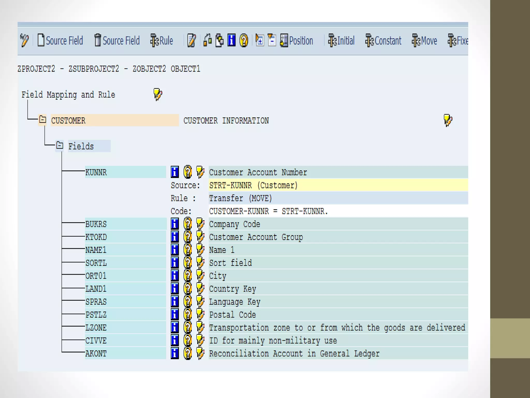Click info icon for BUKRS field
Viewport: 530px width, 398px height.
coord(175,224)
